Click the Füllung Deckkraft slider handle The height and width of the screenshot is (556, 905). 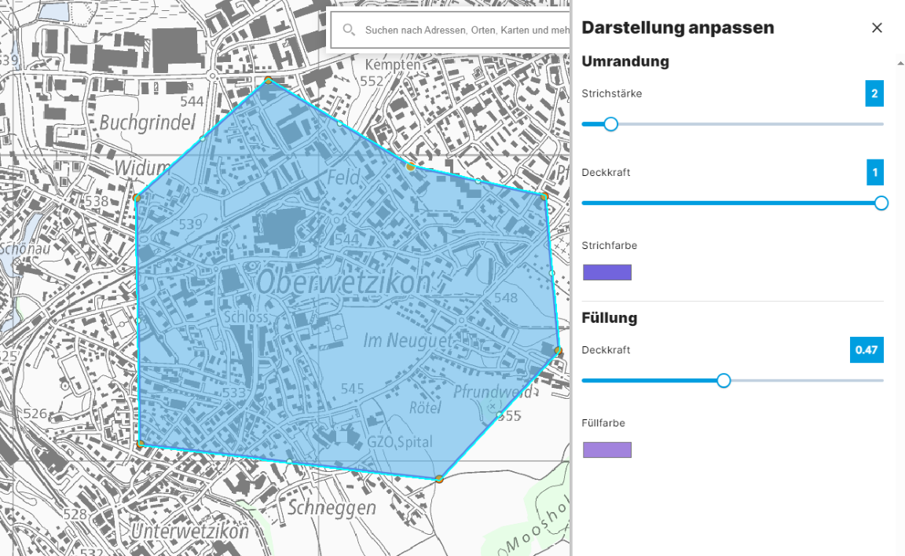[724, 380]
